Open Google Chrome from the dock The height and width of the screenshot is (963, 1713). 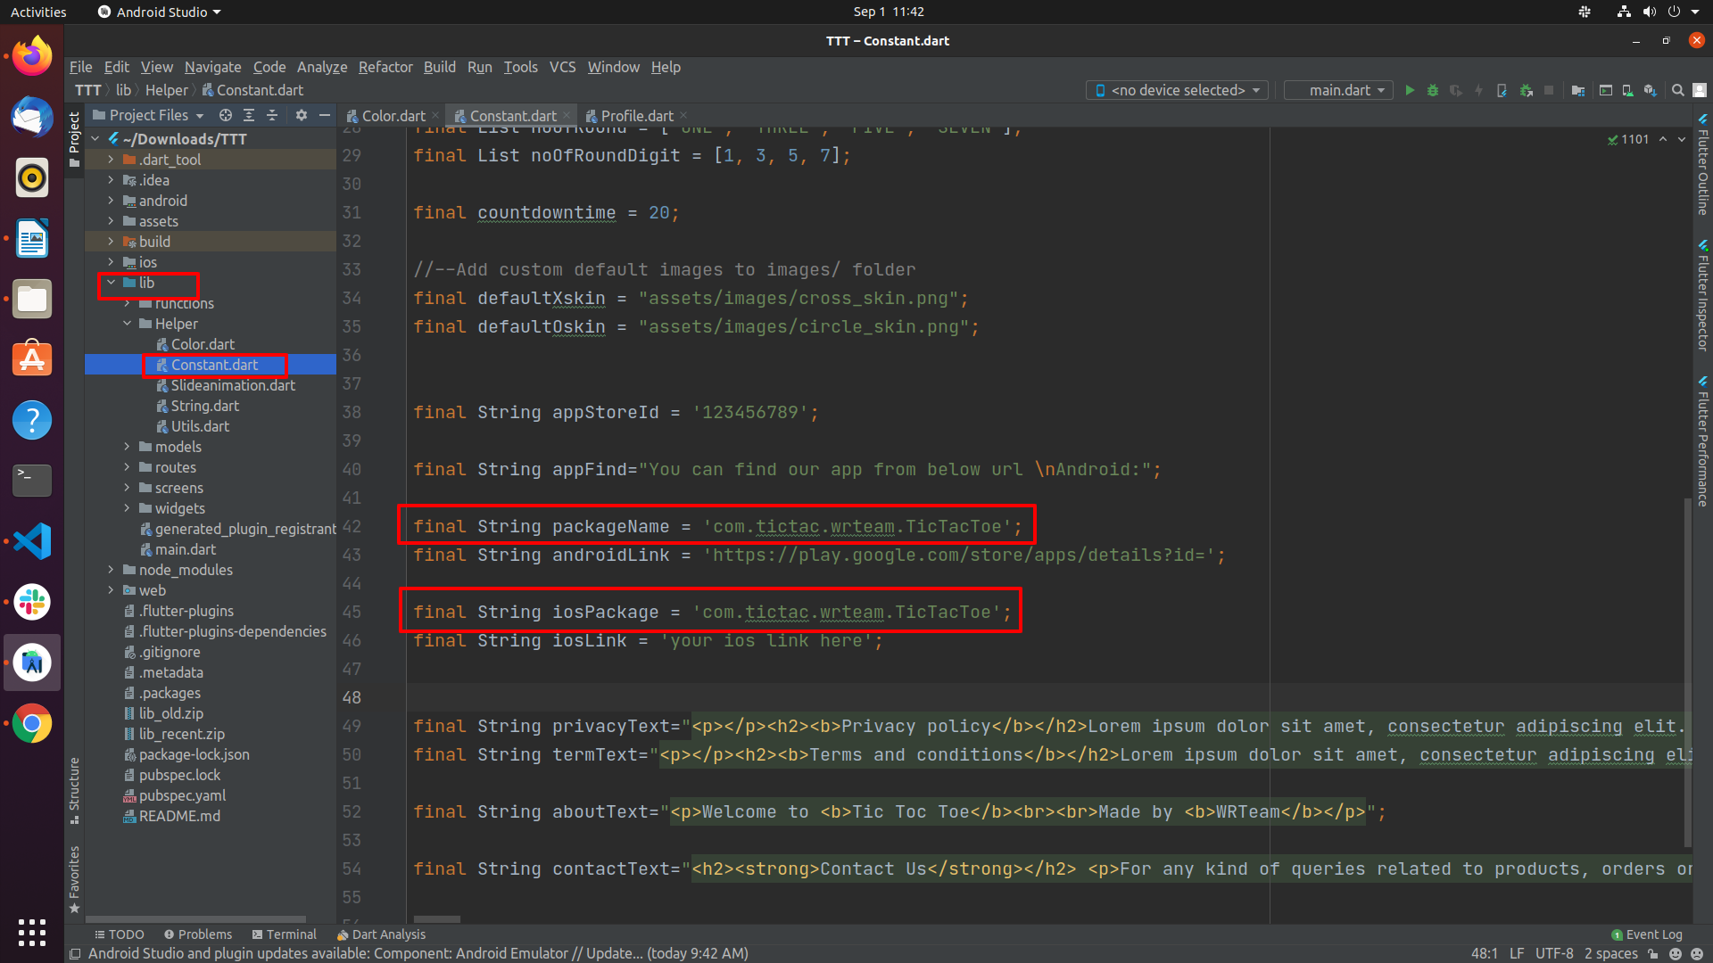point(32,723)
